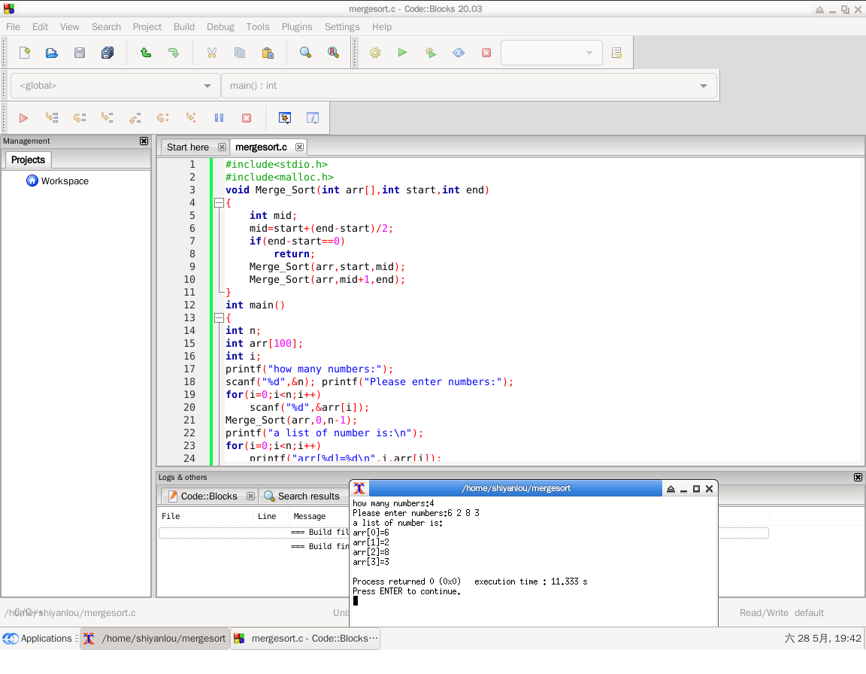Image resolution: width=866 pixels, height=674 pixels.
Task: Copy selection using the toolbar icon
Action: pyautogui.click(x=240, y=53)
